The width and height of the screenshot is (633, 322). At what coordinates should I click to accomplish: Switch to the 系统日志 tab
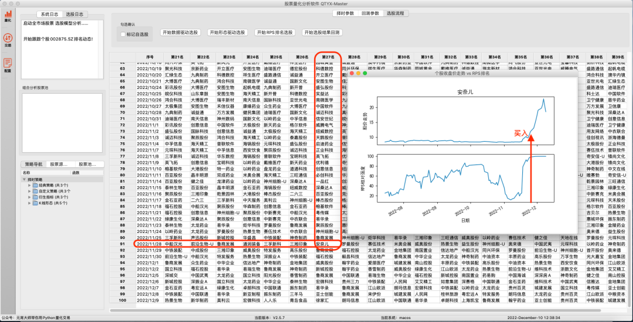[x=49, y=14]
